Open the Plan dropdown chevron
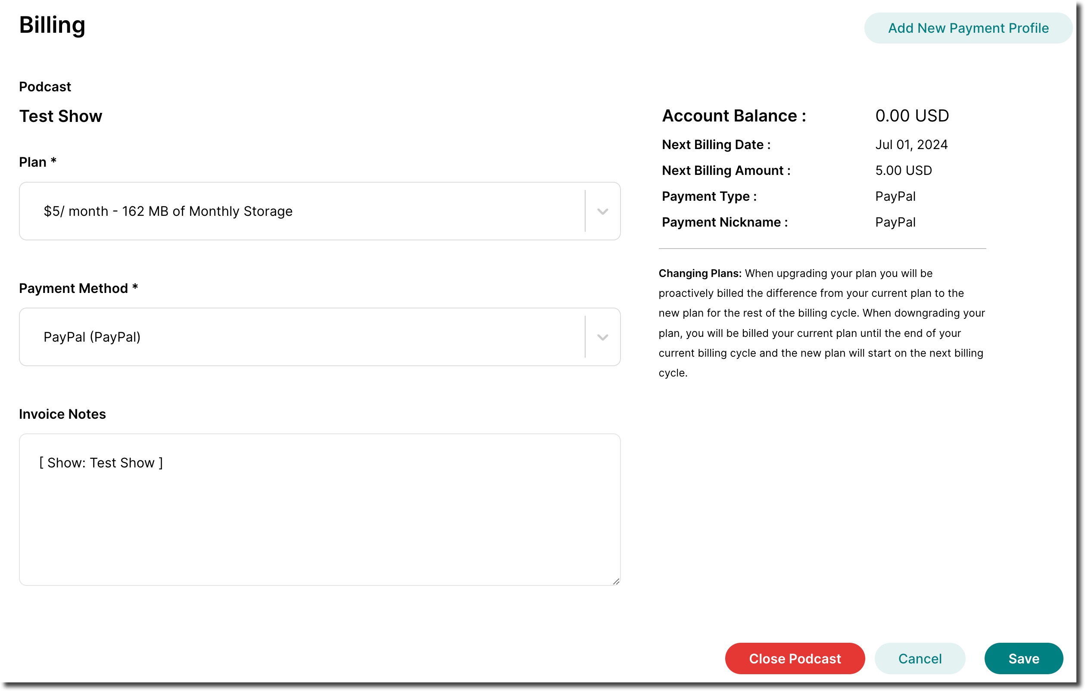1085x691 pixels. [x=602, y=211]
